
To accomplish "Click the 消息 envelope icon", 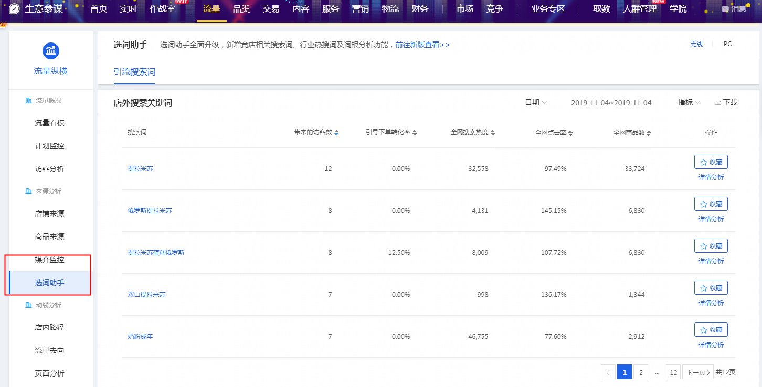I will (x=725, y=9).
